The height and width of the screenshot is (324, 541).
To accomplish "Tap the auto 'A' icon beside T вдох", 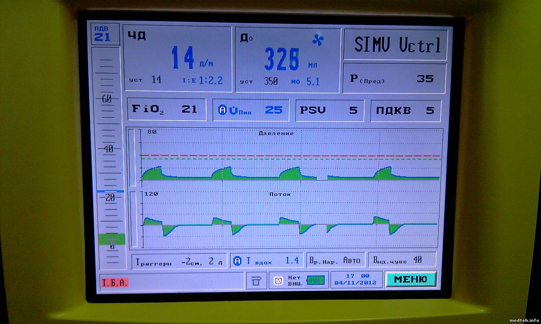I will pyautogui.click(x=237, y=261).
